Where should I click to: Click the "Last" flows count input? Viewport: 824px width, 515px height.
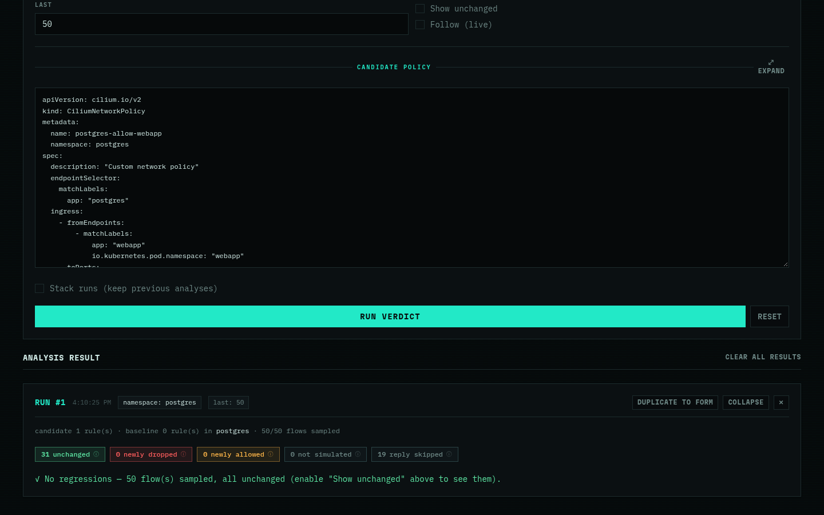pyautogui.click(x=221, y=24)
